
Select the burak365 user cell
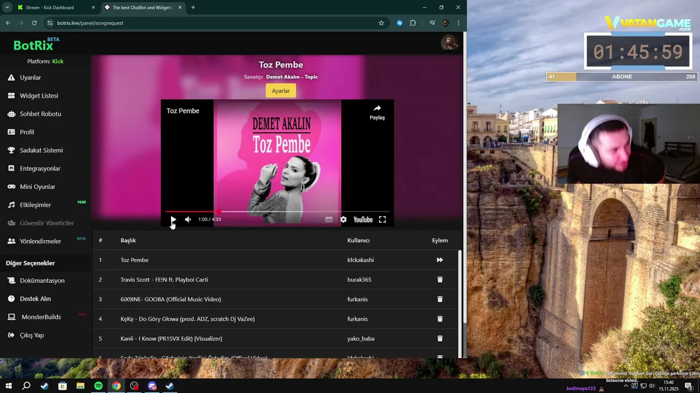(x=359, y=279)
